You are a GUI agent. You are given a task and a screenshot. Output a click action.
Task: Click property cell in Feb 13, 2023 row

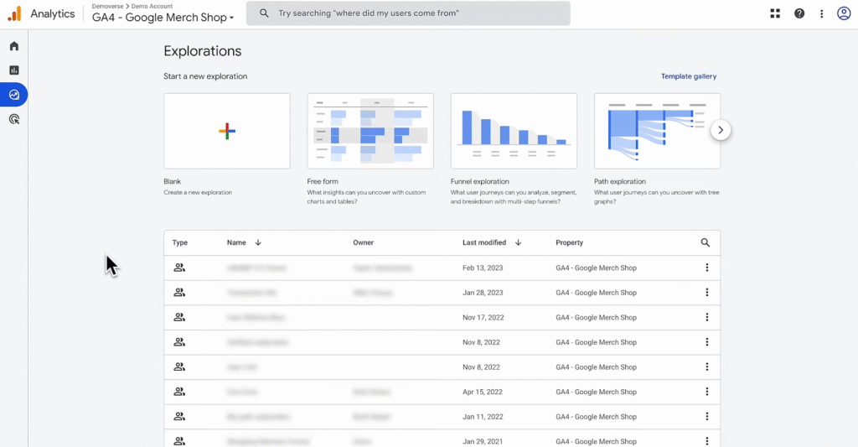(597, 268)
